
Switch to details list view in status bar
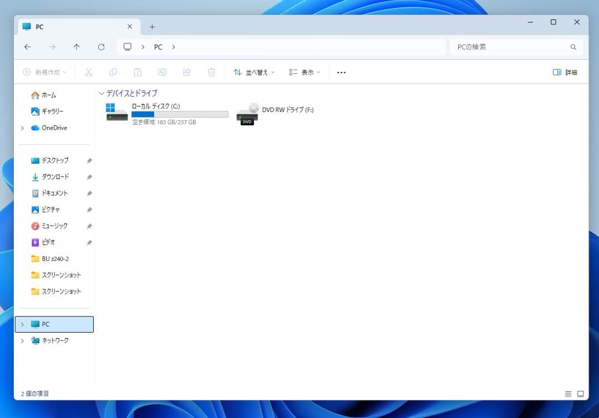[568, 394]
